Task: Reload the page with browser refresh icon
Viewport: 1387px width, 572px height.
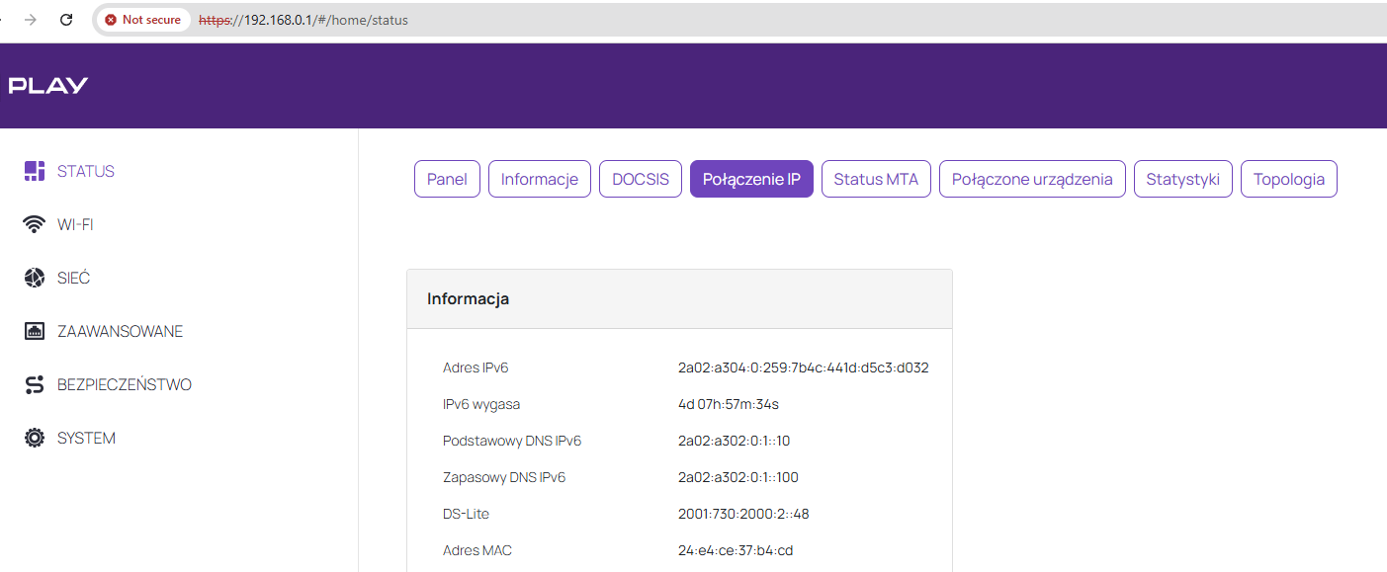Action: [x=66, y=20]
